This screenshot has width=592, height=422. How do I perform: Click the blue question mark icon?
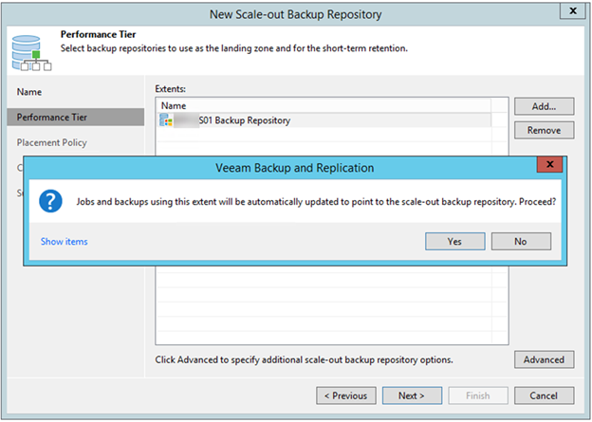coord(50,201)
